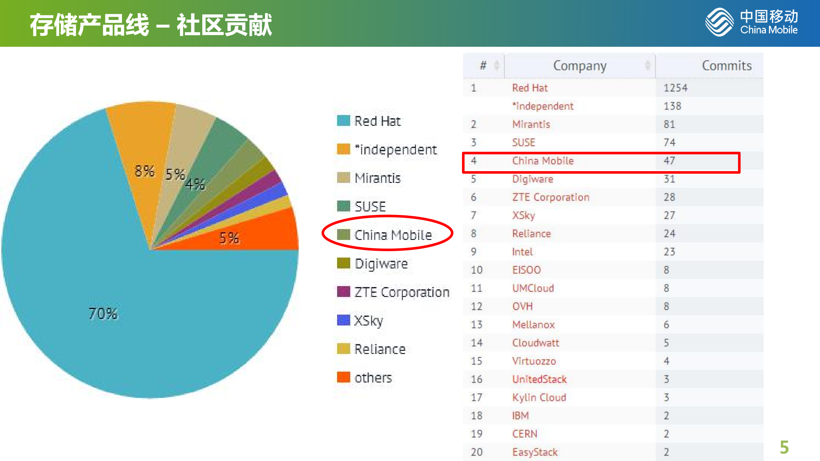
Task: Open the China Mobile table link
Action: coord(543,161)
